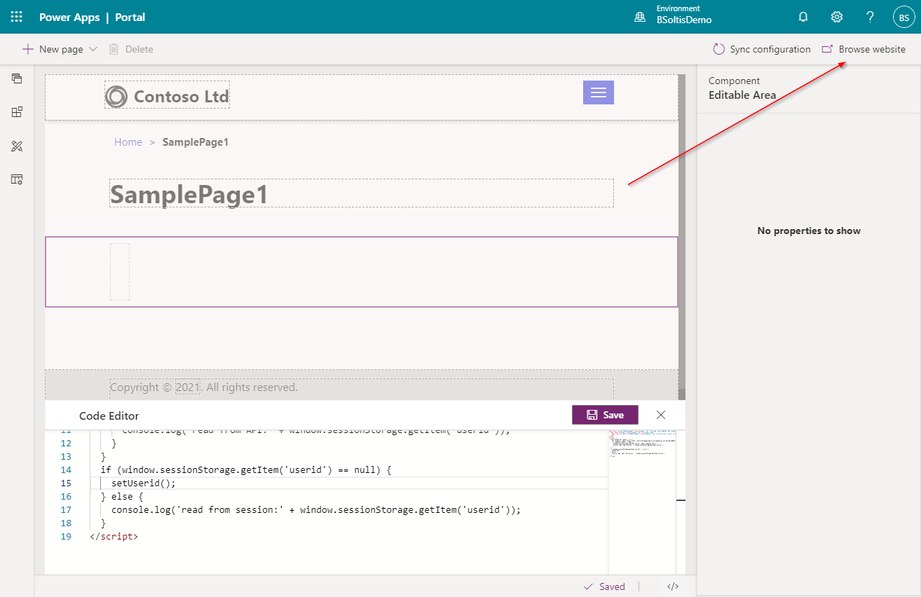The image size is (921, 597).
Task: Click the Power Apps title
Action: pyautogui.click(x=69, y=17)
